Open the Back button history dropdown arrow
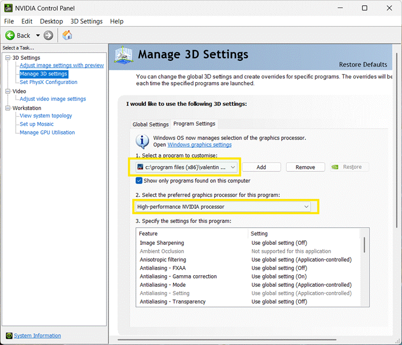This screenshot has width=402, height=345. tap(38, 36)
